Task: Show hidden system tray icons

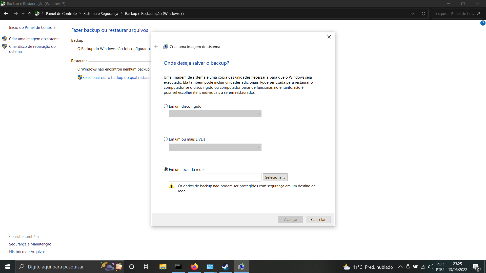Action: pos(400,267)
